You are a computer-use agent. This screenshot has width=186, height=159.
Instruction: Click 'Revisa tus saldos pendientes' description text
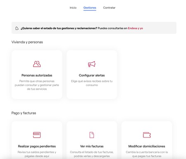(x=37, y=154)
